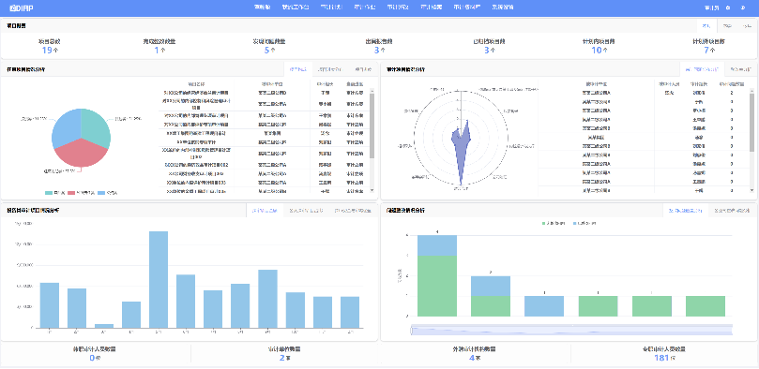Switch to the last tab of the overview panel

(746, 26)
